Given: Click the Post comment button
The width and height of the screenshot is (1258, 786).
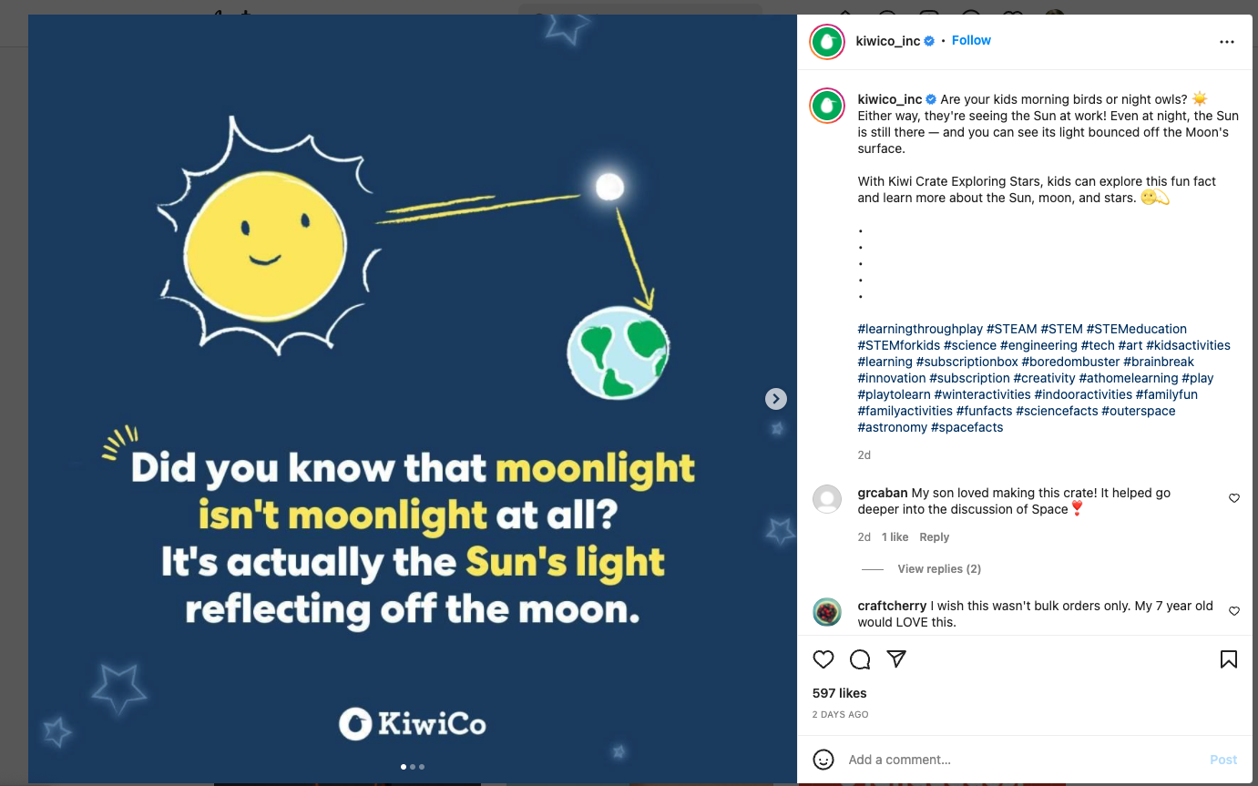Looking at the screenshot, I should 1223,760.
